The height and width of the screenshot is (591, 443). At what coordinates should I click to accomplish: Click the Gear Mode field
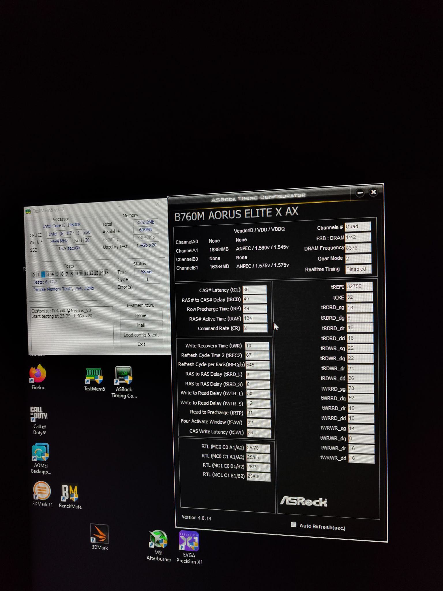point(358,259)
